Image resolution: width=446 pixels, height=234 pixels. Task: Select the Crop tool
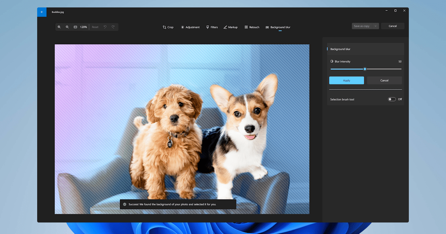(168, 27)
